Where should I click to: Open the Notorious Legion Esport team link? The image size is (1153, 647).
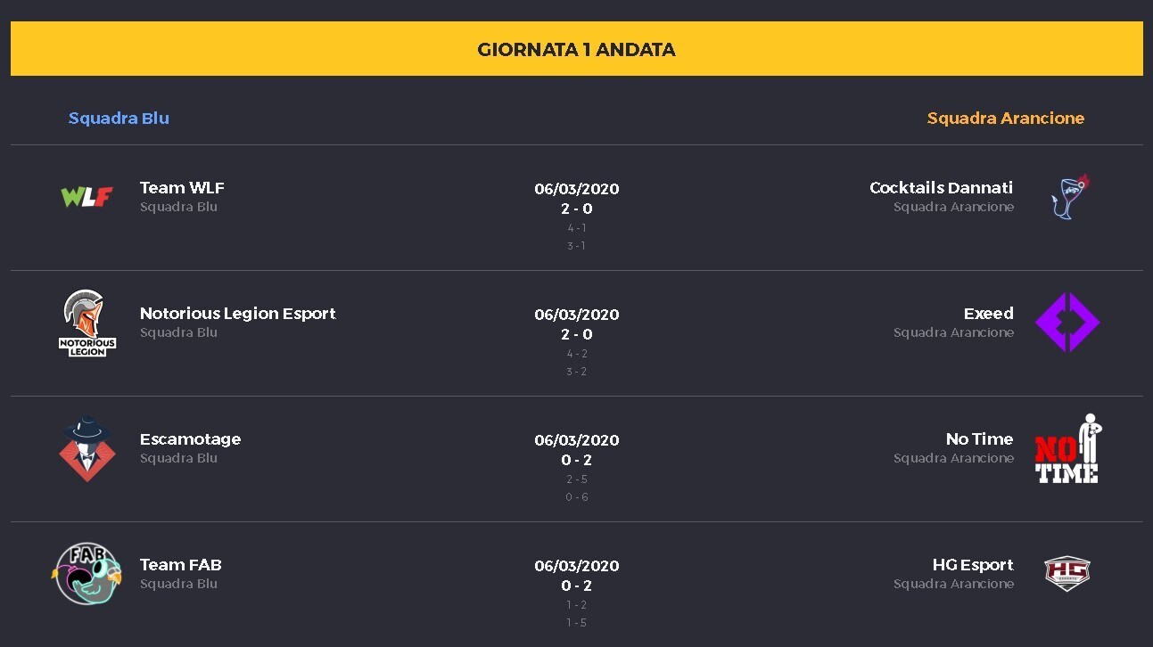(238, 313)
